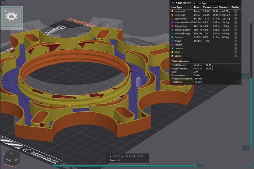Click the 'Inner wall' row label
Image resolution: width=254 pixels, height=169 pixels.
click(180, 11)
